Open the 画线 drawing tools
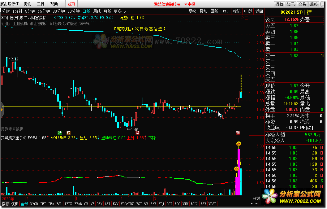 pos(214,11)
